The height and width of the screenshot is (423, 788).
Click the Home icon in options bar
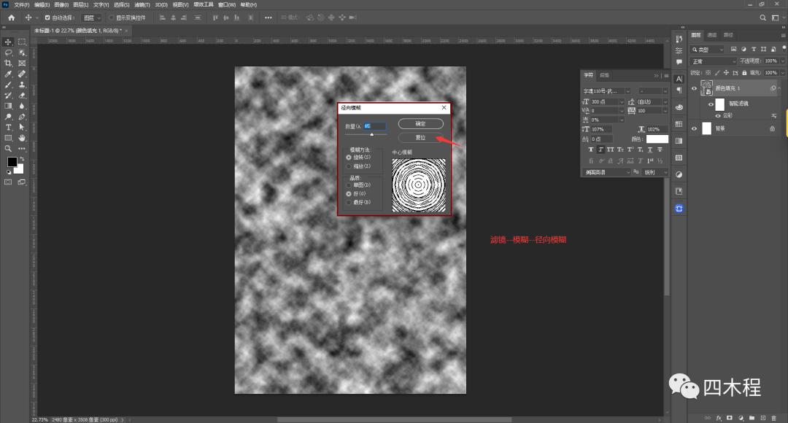pyautogui.click(x=11, y=18)
